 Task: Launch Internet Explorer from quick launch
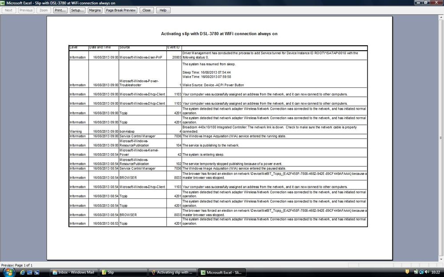coord(22,273)
